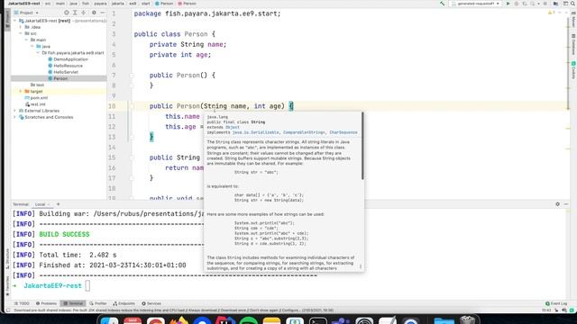
Task: Expand the target folder
Action: point(21,91)
